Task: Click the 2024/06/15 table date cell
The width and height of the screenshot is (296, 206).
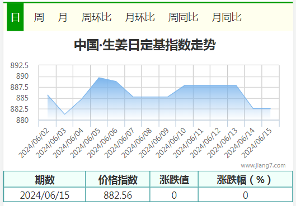Action: click(45, 195)
